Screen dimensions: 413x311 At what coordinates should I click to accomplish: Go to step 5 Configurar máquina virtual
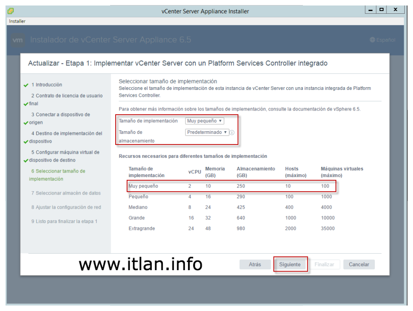point(65,152)
